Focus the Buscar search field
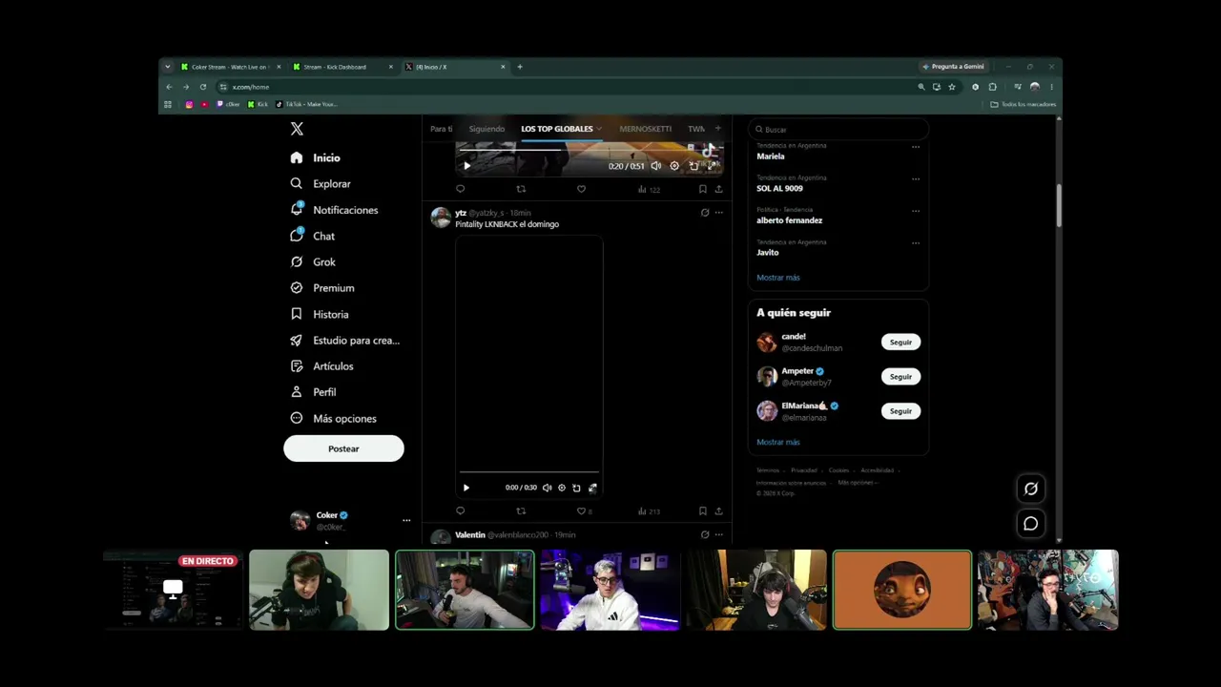The width and height of the screenshot is (1221, 687). point(839,130)
